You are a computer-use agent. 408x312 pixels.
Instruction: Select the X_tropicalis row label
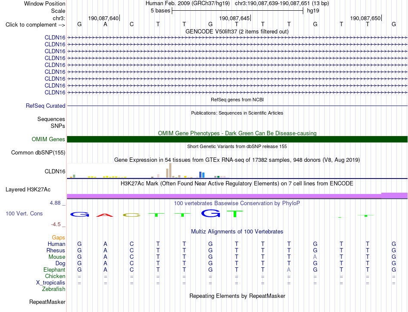point(51,283)
